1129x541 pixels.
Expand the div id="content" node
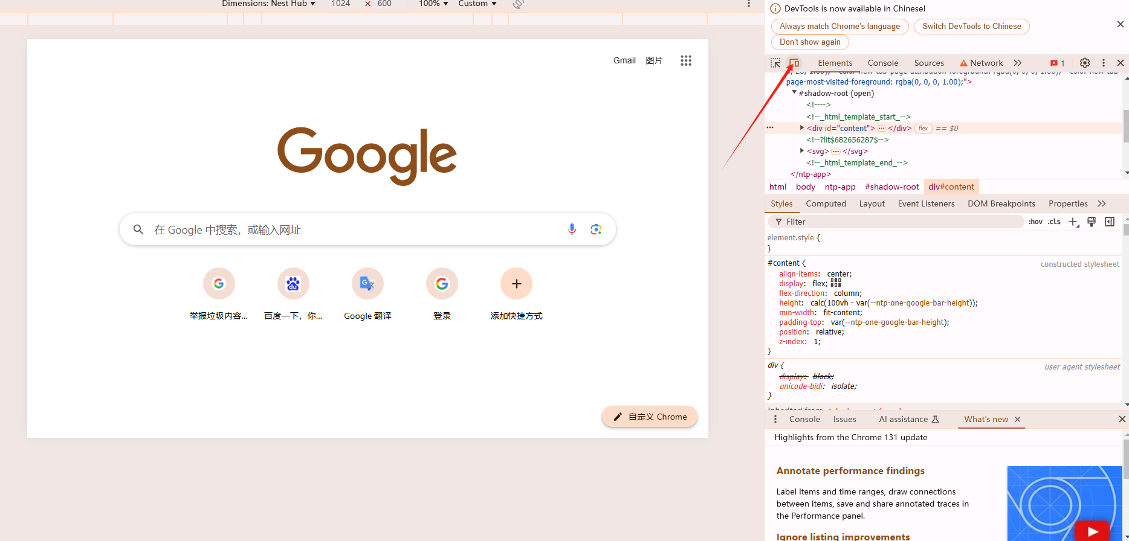[x=802, y=128]
